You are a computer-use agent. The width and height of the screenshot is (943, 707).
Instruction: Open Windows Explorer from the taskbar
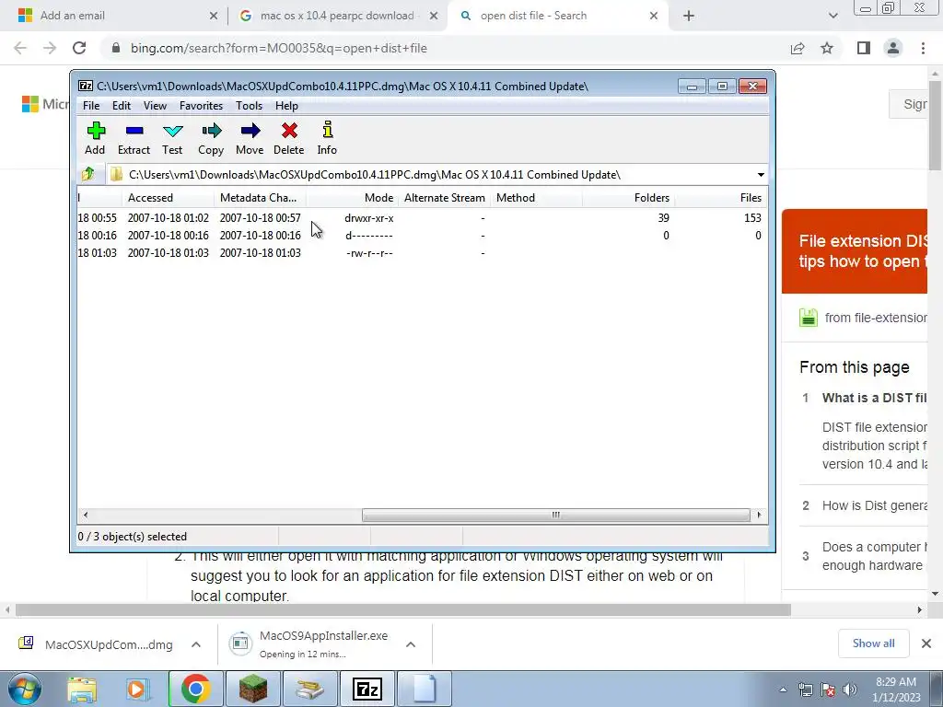82,689
